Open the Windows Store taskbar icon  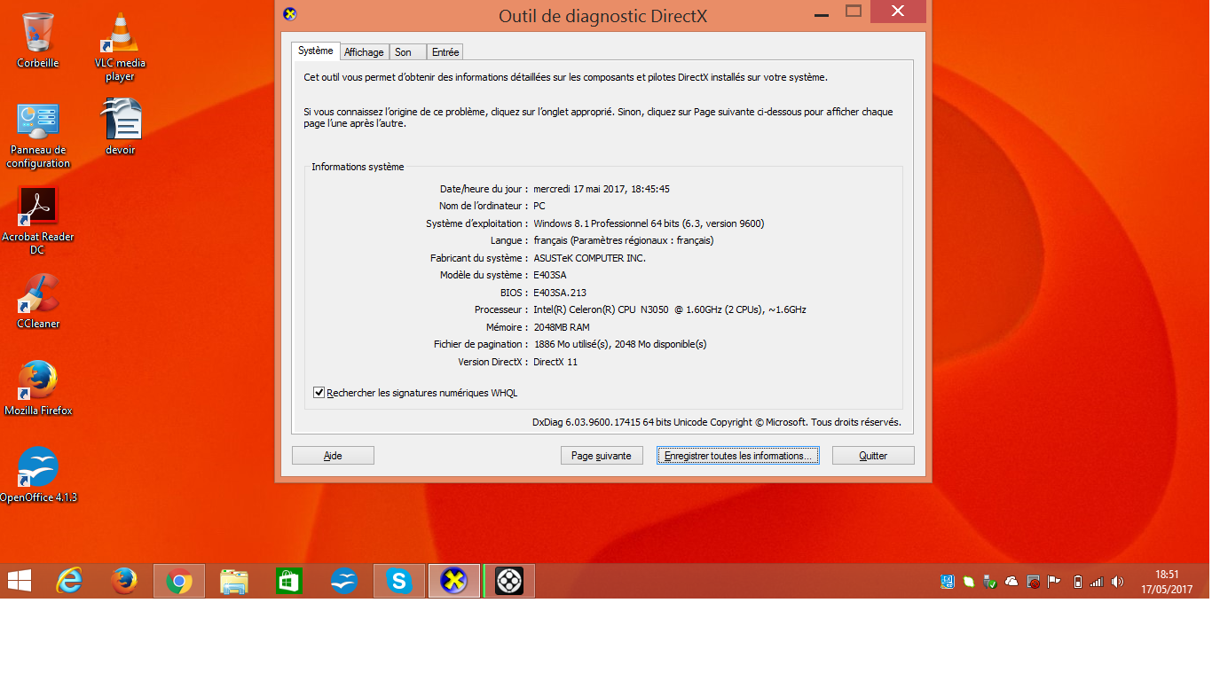click(289, 581)
